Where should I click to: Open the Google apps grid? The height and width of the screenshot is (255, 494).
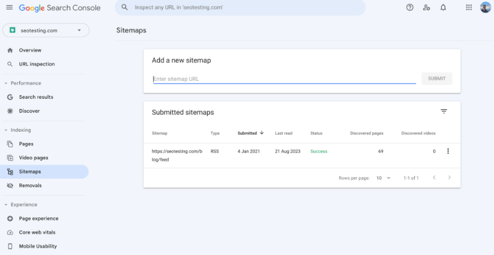(x=469, y=8)
